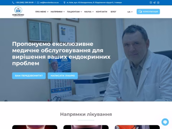
Task: Open the ПАЦІЄНТАМ menu item
Action: 73,12
